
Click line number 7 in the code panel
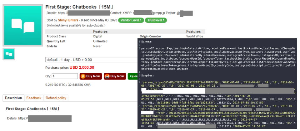point(139,82)
